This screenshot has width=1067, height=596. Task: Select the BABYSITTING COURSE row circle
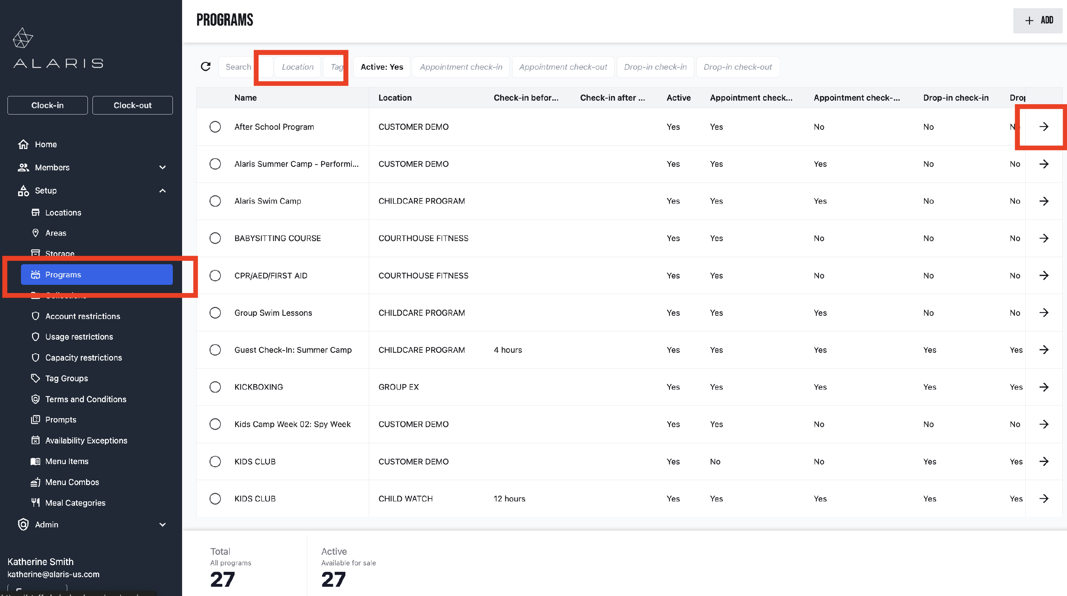click(215, 238)
